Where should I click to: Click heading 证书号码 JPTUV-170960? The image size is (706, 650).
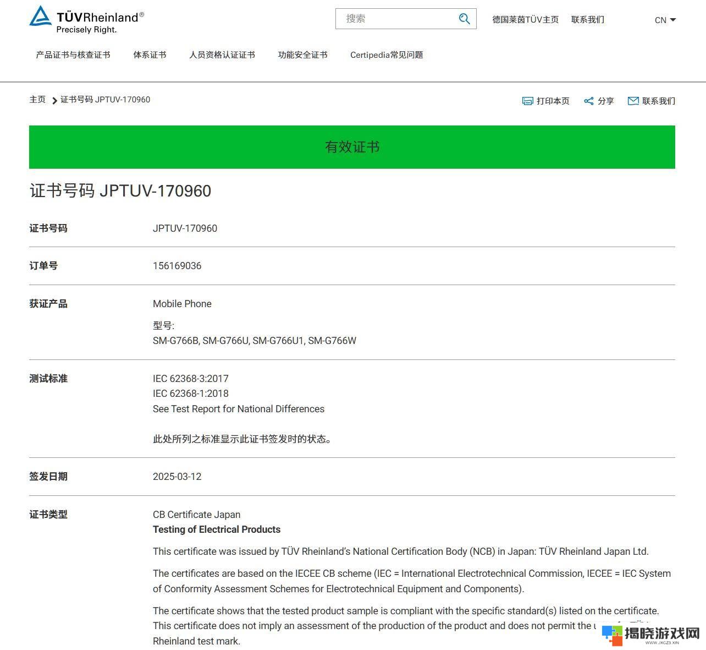tap(120, 190)
